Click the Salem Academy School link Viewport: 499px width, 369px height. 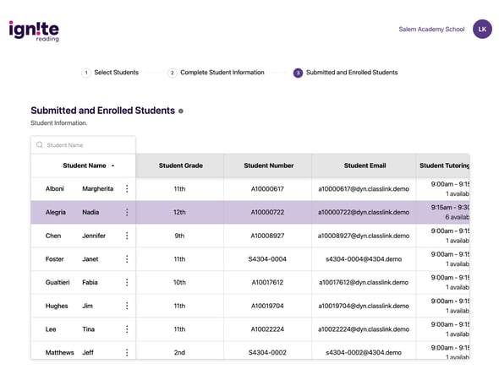point(431,30)
